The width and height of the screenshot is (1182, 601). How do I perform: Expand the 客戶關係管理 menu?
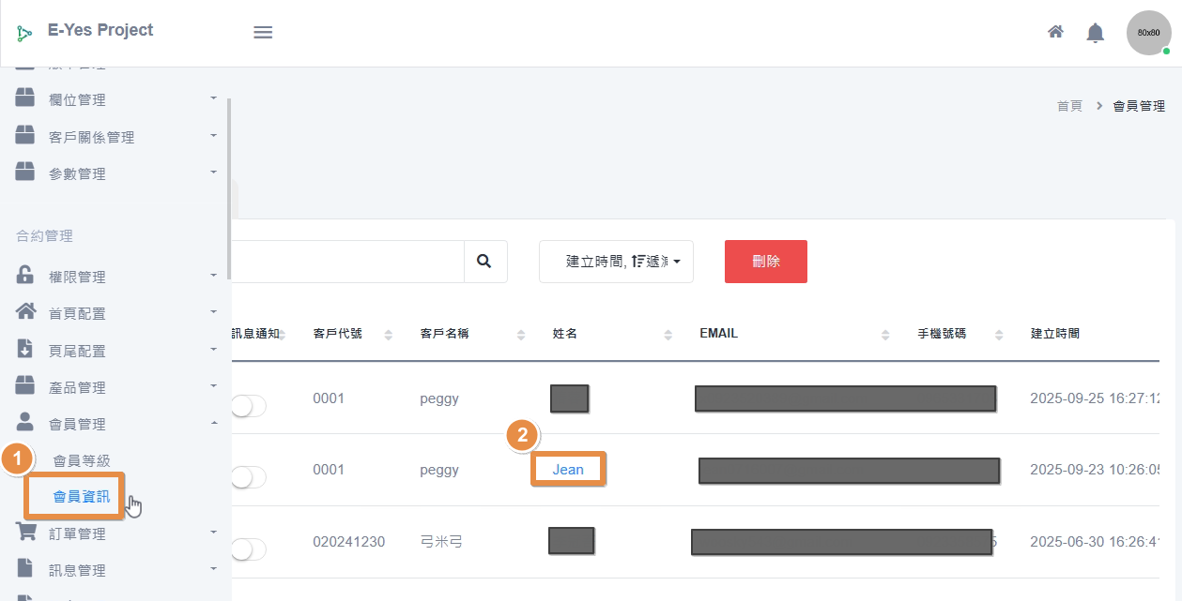click(x=91, y=137)
